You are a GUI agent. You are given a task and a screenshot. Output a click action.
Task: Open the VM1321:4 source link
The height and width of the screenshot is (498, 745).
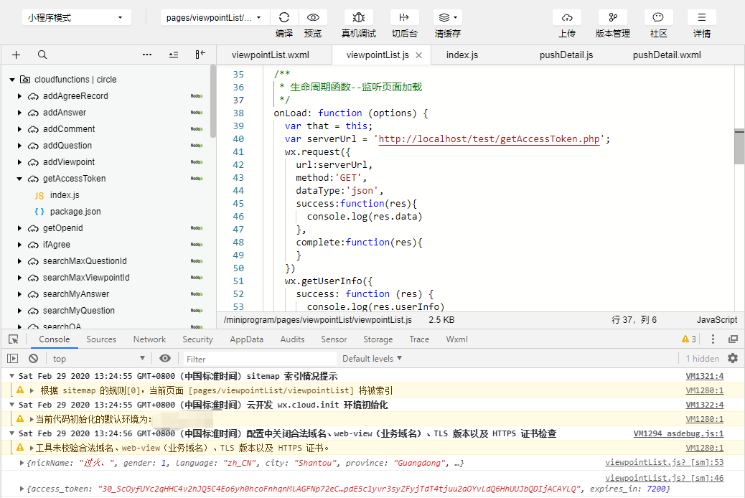705,376
